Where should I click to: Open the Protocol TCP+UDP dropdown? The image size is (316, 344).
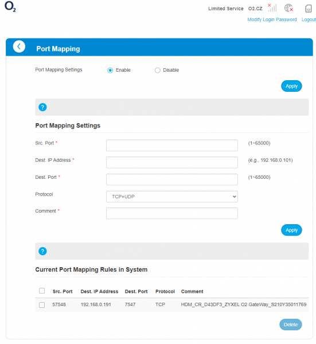tap(172, 197)
